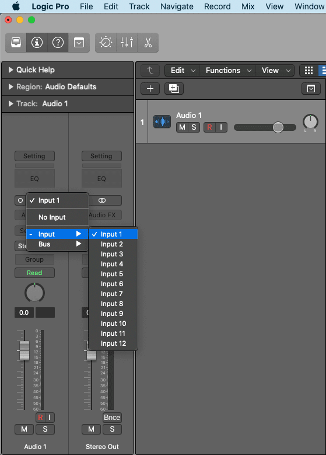Open the Editors scissors icon
Screen dimensions: 326x455
coord(148,43)
